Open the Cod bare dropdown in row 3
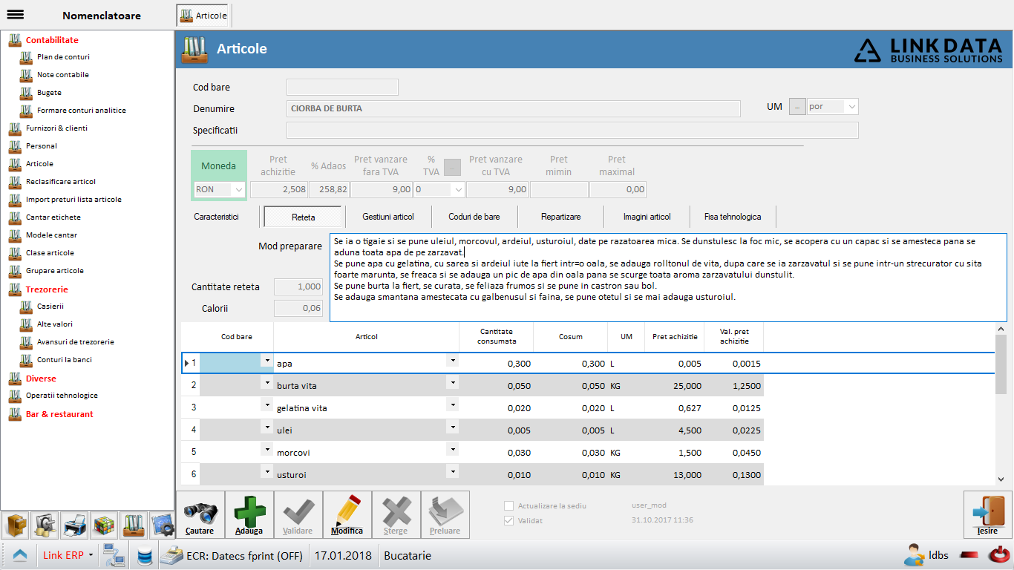 click(x=266, y=404)
